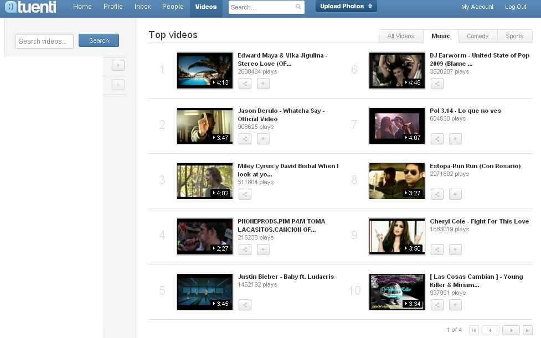
Task: Add Jason Derulo video with plus icon
Action: pos(263,139)
